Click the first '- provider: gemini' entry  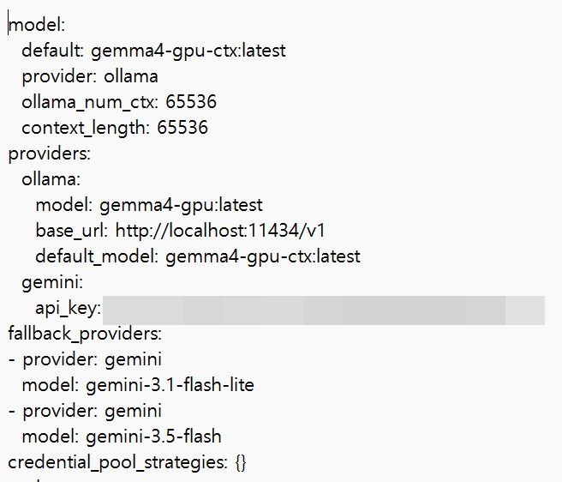85,360
